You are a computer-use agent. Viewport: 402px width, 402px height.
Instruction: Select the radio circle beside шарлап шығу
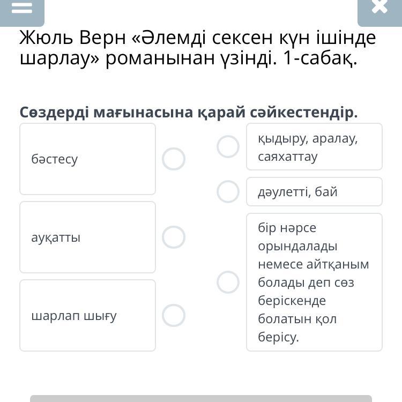tap(174, 315)
